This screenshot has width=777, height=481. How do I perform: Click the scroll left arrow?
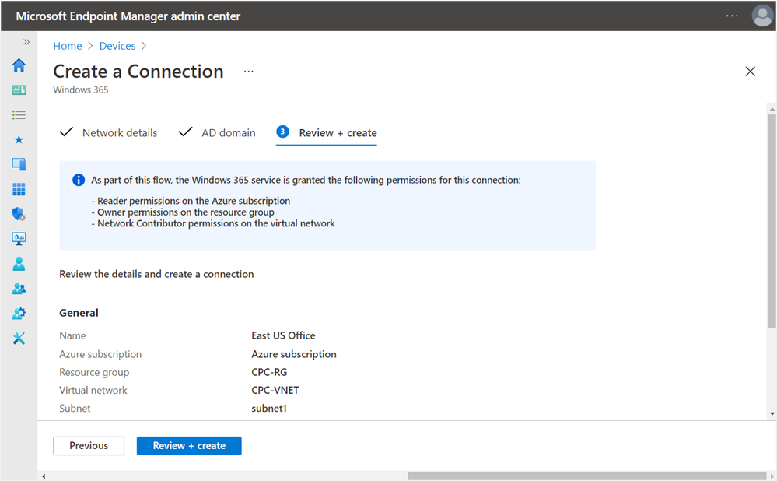(44, 476)
